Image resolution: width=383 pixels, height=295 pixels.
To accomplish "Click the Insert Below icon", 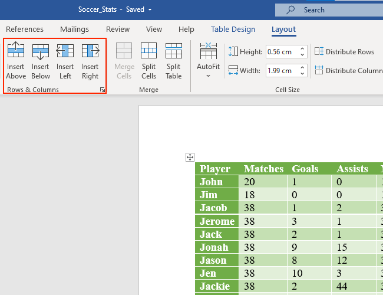I will tap(41, 52).
